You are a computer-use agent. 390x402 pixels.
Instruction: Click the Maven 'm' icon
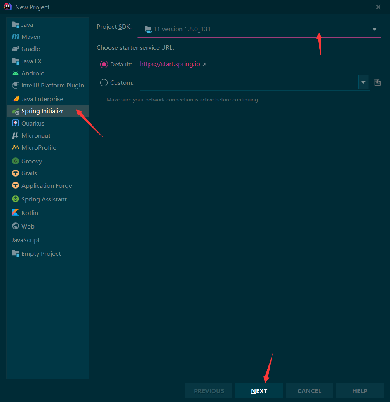(16, 37)
